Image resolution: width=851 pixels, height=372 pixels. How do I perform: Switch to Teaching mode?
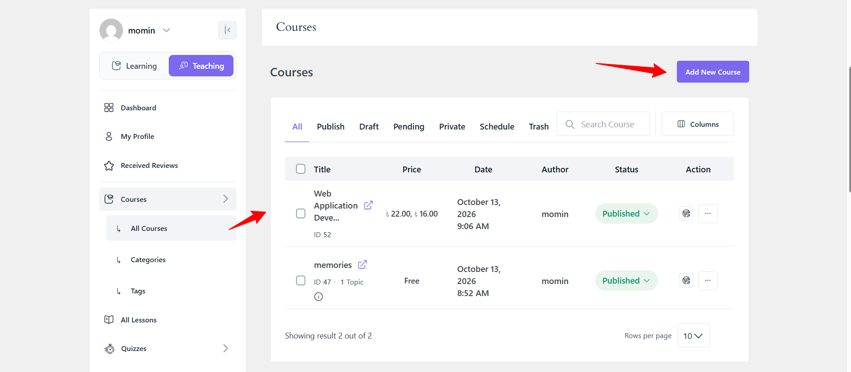pyautogui.click(x=201, y=66)
